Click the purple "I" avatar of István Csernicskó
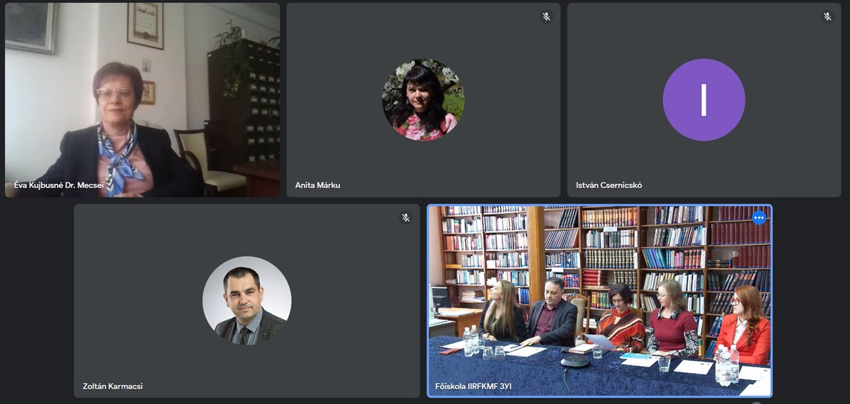The width and height of the screenshot is (850, 404). click(x=704, y=100)
